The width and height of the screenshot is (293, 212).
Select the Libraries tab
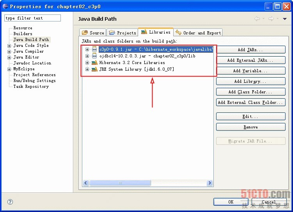coord(156,32)
